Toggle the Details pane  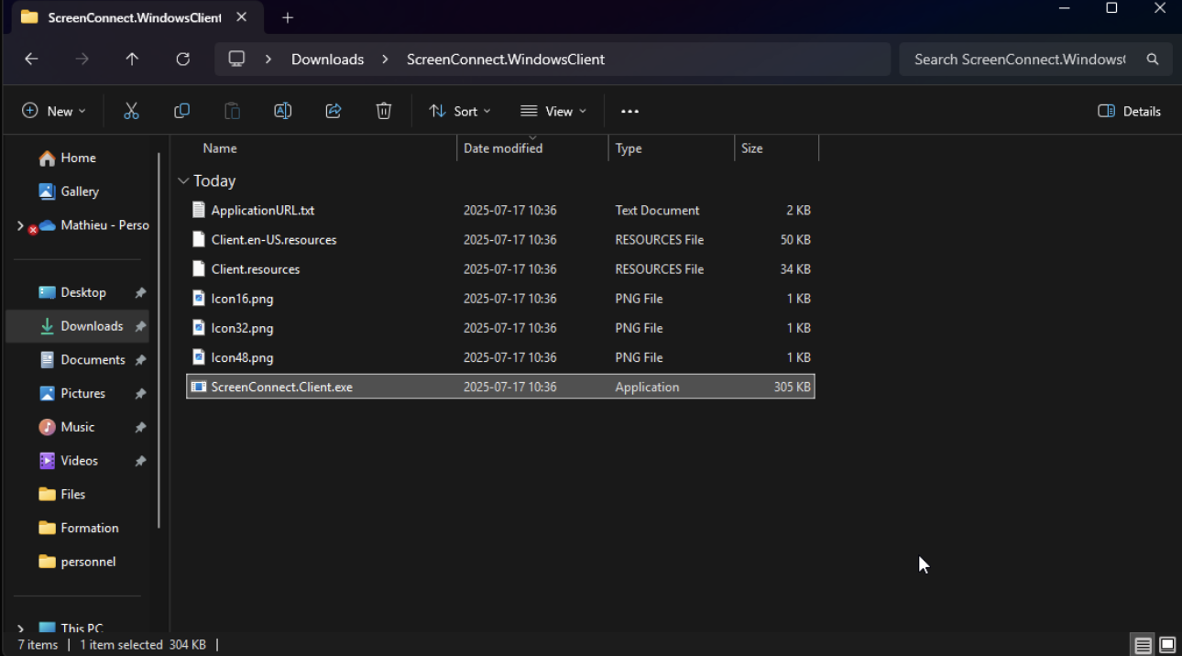[x=1129, y=111]
